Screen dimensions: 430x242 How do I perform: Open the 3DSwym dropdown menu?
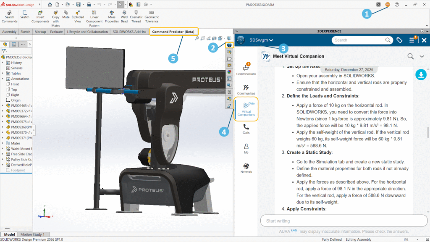[260, 40]
